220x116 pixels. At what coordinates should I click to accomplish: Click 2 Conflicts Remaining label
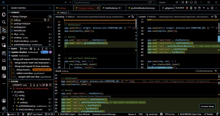pyautogui.click(x=204, y=71)
